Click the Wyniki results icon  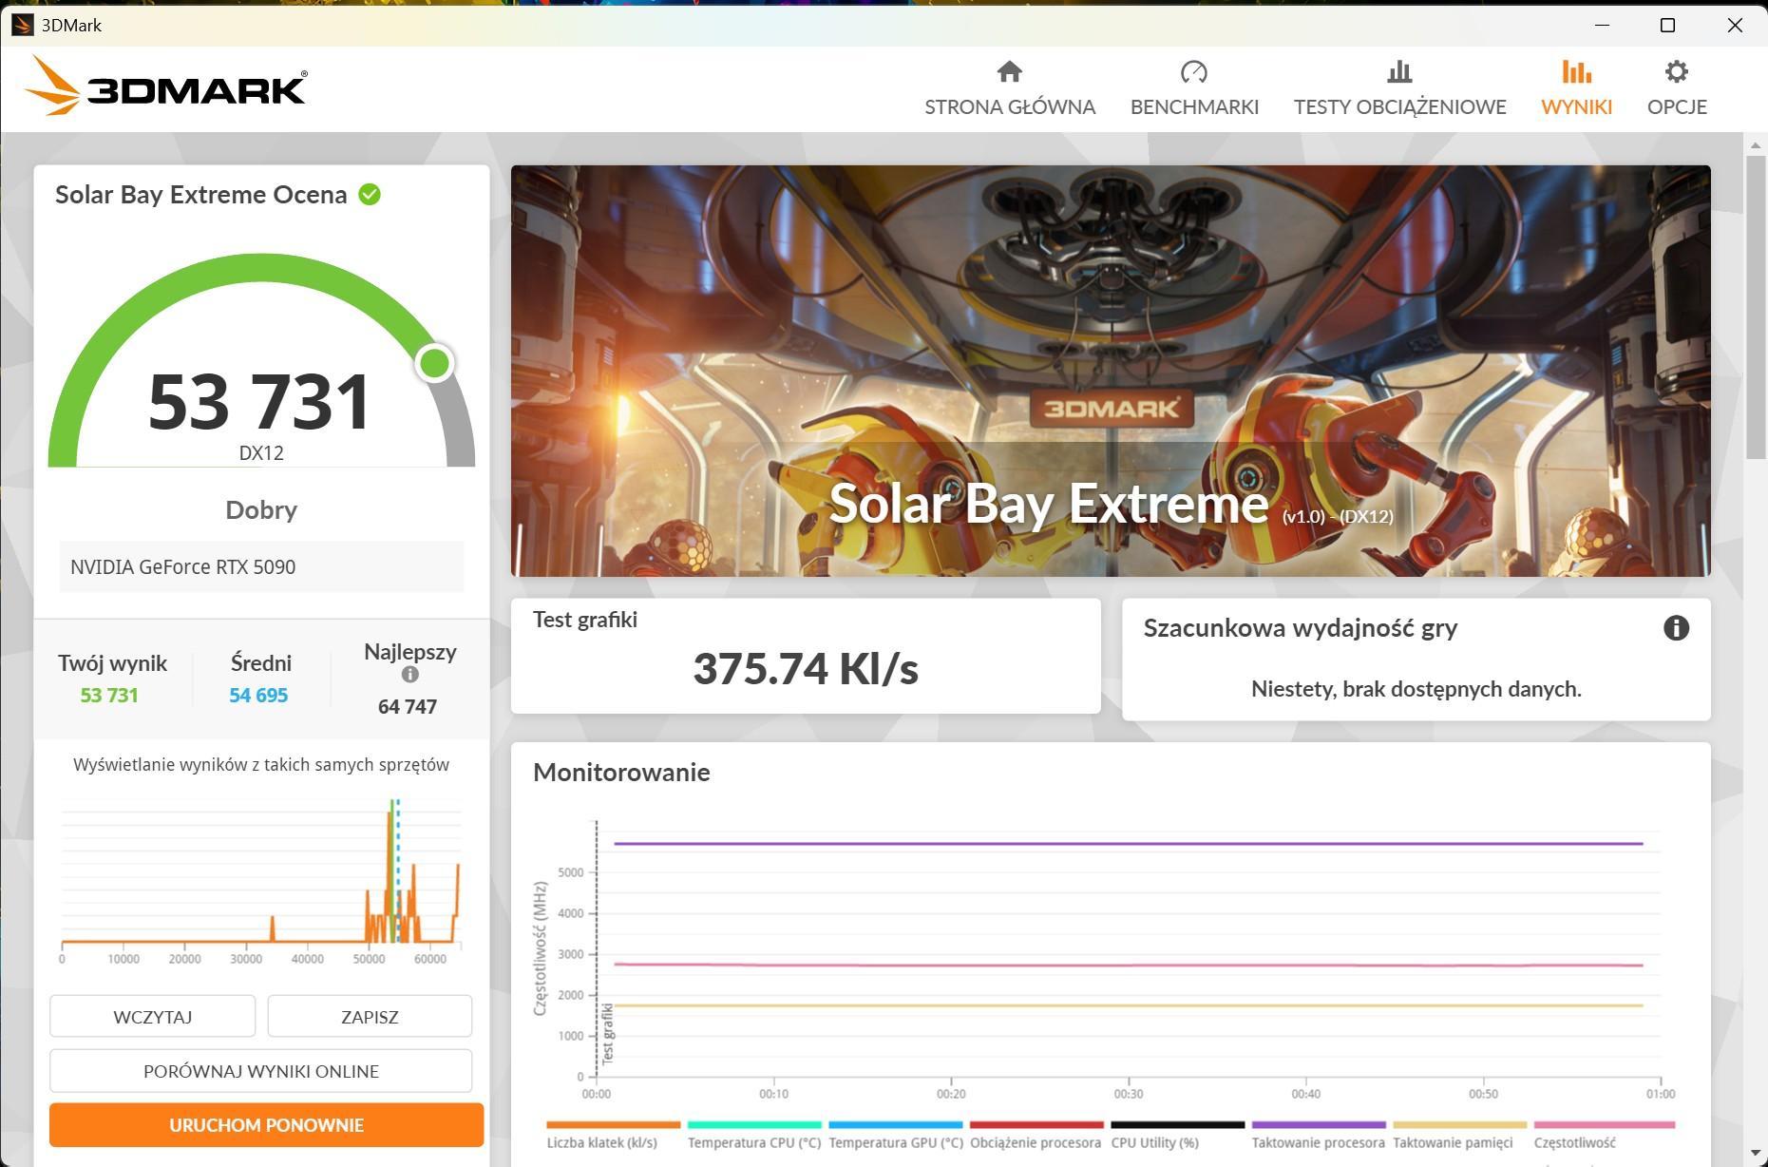1575,72
